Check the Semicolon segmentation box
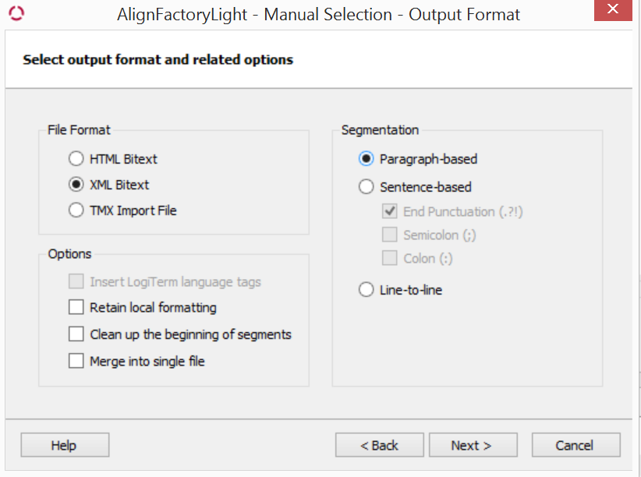The width and height of the screenshot is (641, 477). tap(390, 235)
